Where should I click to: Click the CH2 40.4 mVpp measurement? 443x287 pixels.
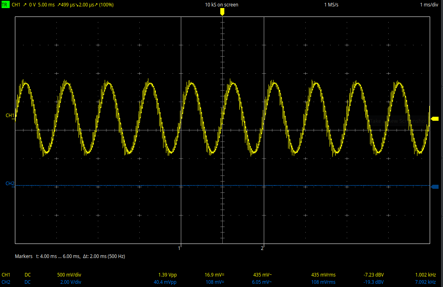point(165,282)
